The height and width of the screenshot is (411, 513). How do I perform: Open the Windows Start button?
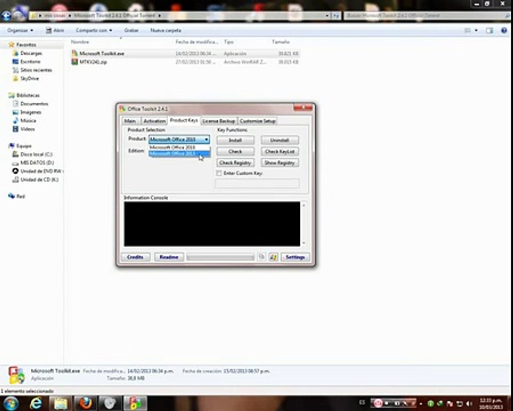[11, 404]
